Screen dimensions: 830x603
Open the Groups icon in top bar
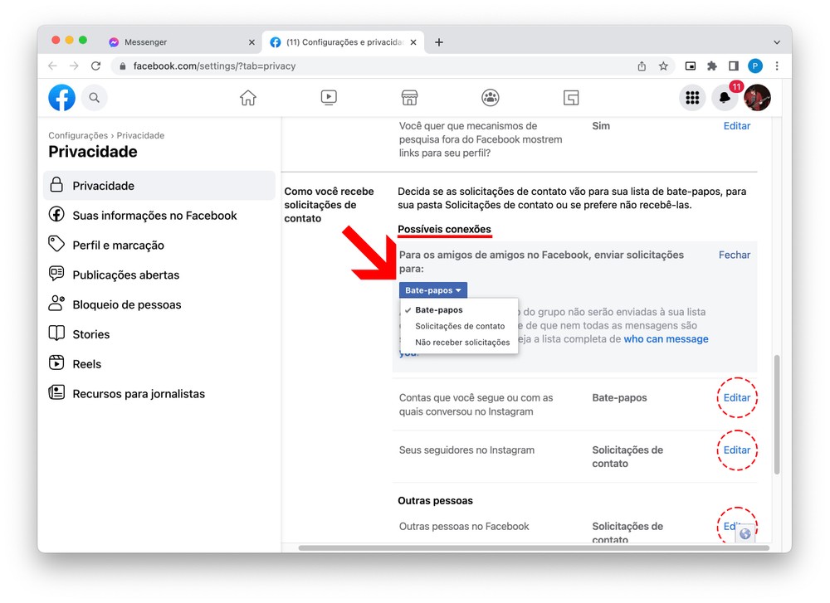pyautogui.click(x=491, y=98)
